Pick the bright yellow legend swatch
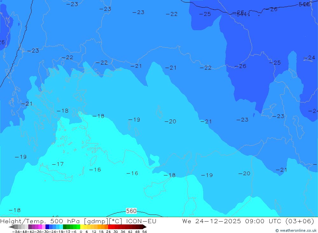The image size is (318, 233). pyautogui.click(x=82, y=227)
